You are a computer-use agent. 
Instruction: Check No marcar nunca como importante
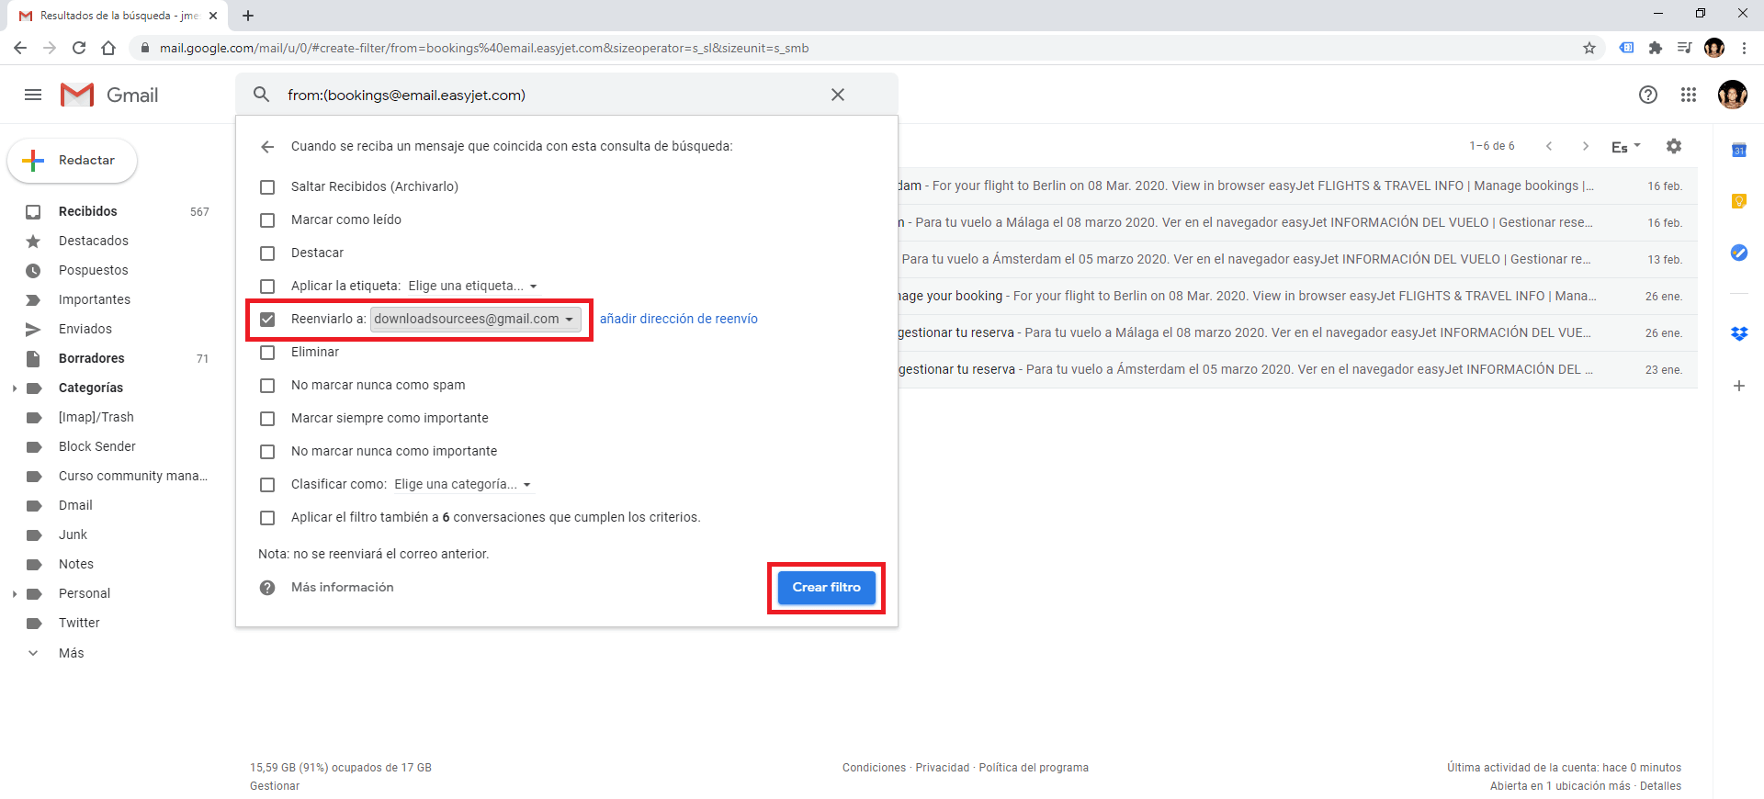pos(267,452)
